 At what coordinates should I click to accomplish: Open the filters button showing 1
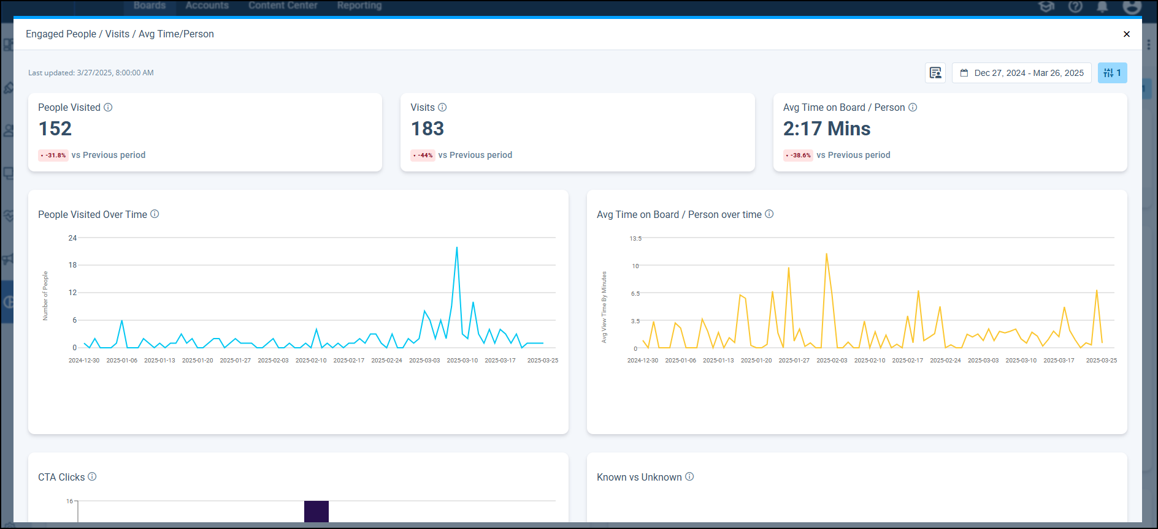tap(1112, 73)
